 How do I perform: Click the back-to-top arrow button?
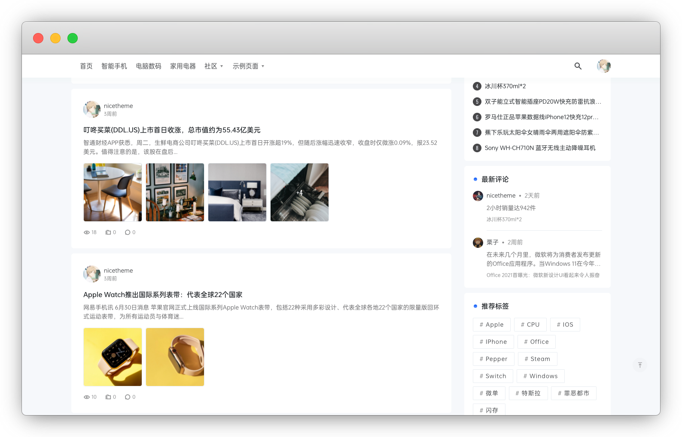click(x=639, y=365)
